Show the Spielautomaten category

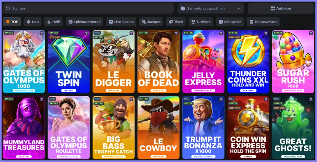click(x=85, y=22)
